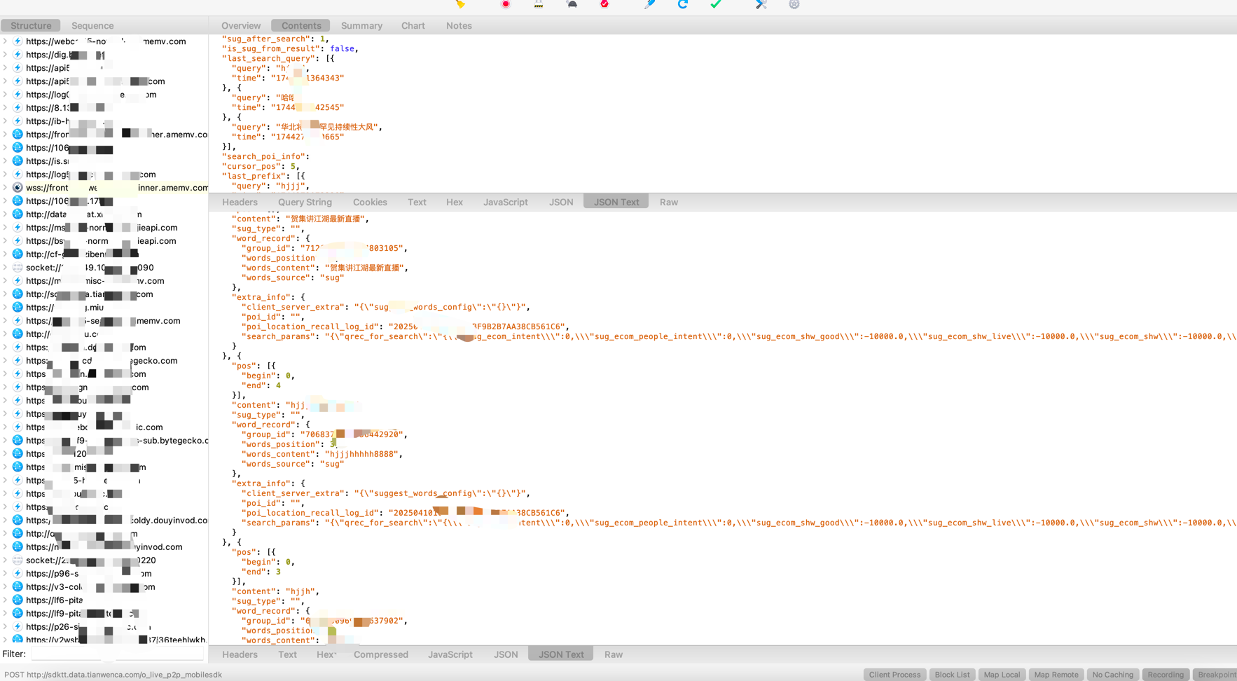The height and width of the screenshot is (681, 1237).
Task: Click the stop-sign block icon
Action: click(604, 5)
